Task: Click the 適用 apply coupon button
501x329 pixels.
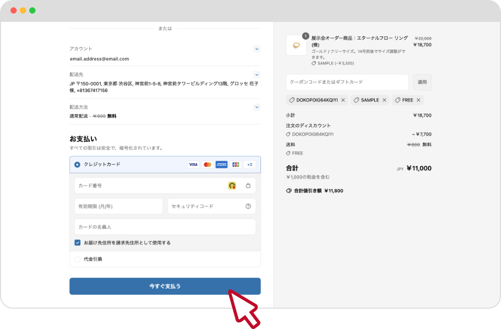Action: click(422, 82)
